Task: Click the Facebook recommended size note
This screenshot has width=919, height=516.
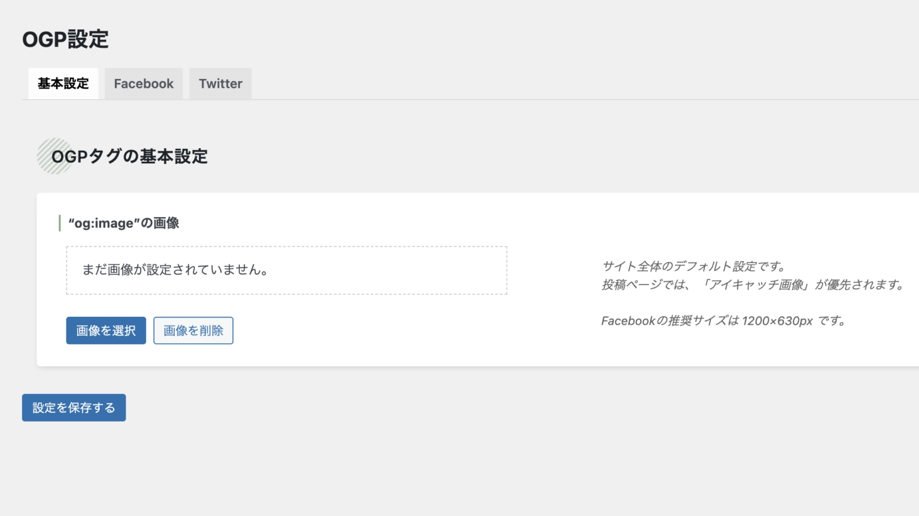Action: [x=723, y=320]
